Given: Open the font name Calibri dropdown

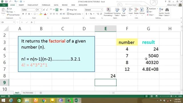Looking at the screenshot, I should point(35,10).
